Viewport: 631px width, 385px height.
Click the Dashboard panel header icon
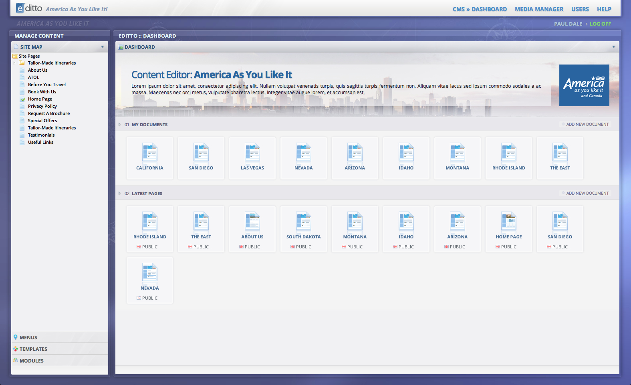click(121, 47)
